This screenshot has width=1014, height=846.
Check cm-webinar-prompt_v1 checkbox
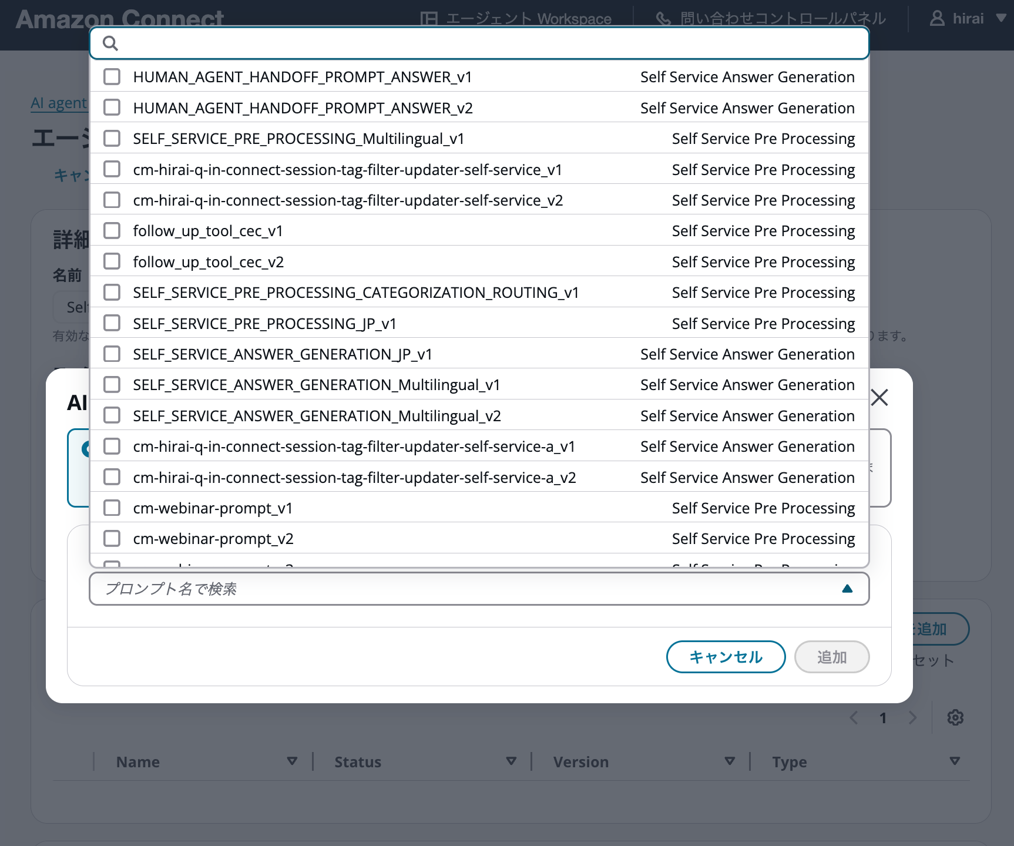coord(112,508)
